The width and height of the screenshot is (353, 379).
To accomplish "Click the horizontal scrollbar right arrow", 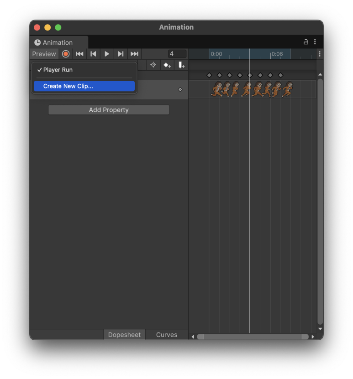I will [x=313, y=337].
